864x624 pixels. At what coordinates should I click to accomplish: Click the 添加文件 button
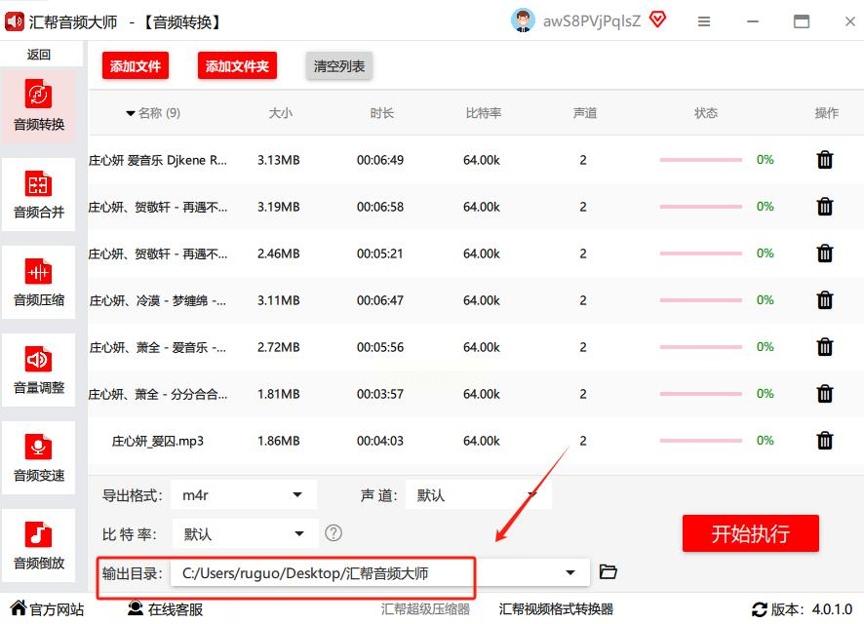pos(135,66)
